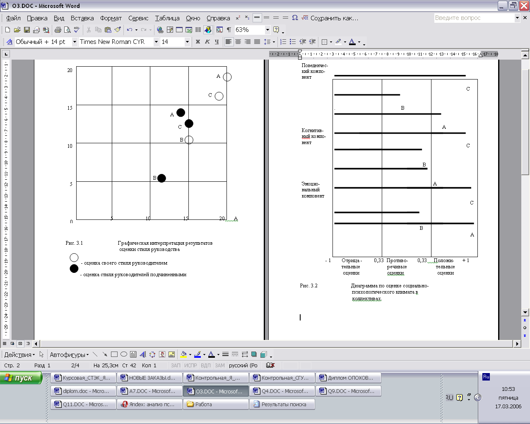The image size is (530, 424).
Task: Open the Times New Roman font dropdown
Action: [x=156, y=42]
